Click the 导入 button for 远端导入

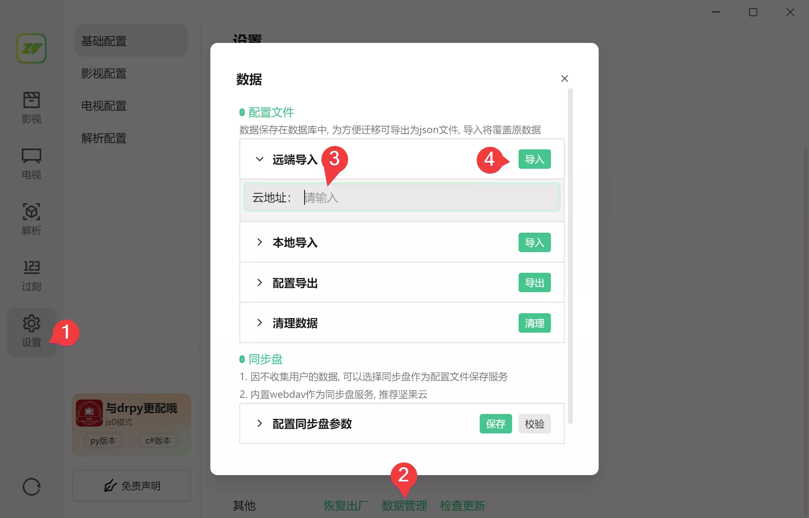pos(534,159)
